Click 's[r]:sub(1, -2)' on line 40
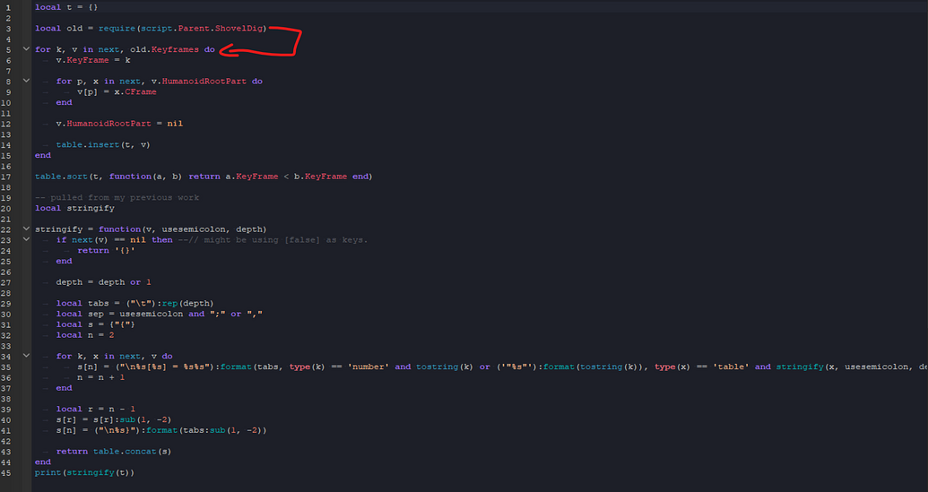928x492 pixels. tap(132, 419)
